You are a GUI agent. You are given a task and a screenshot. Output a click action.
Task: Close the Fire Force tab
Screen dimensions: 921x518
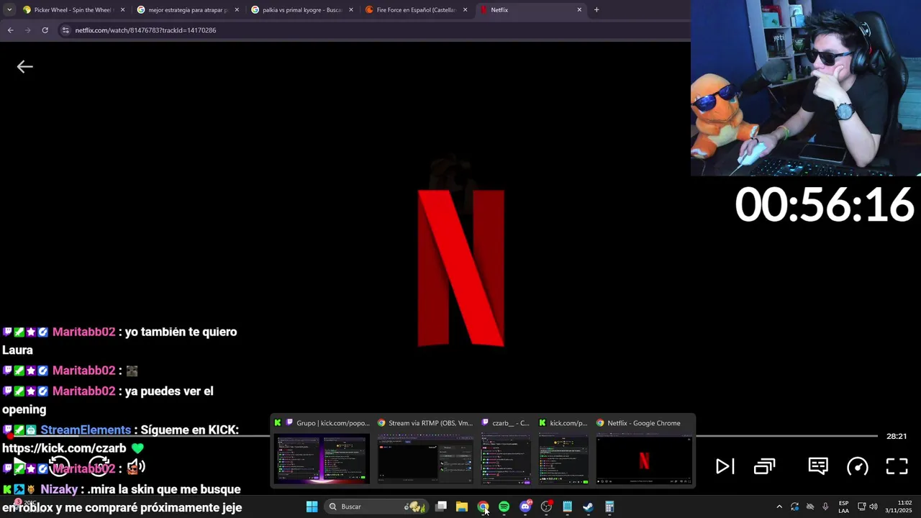point(465,10)
